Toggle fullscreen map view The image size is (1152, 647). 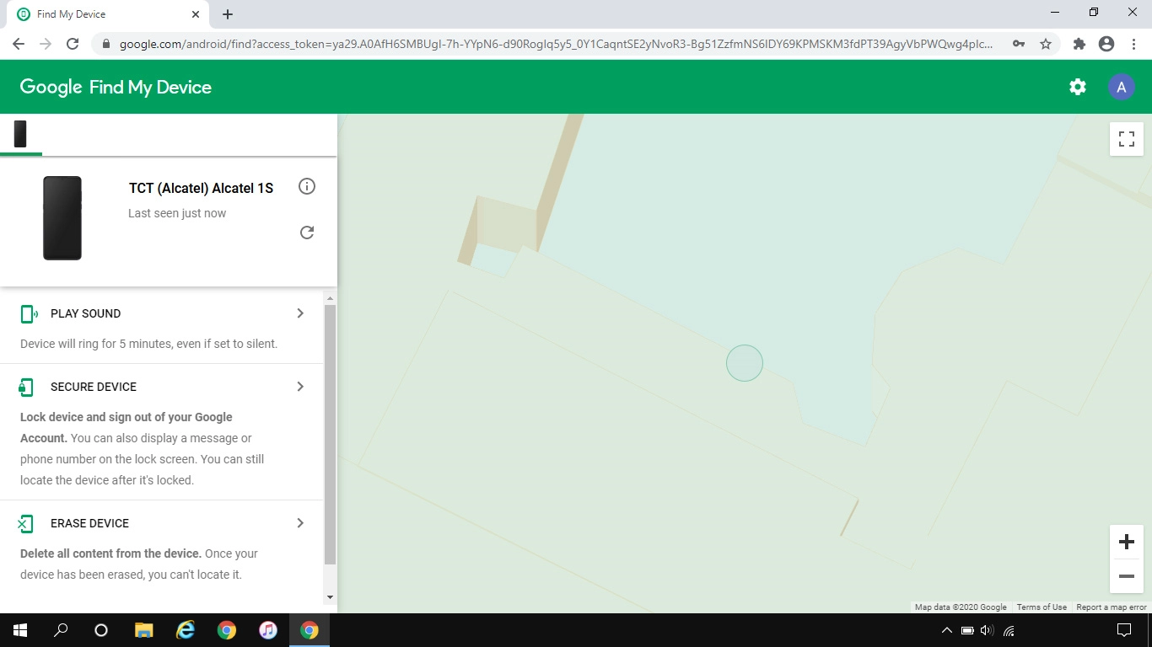click(1126, 138)
